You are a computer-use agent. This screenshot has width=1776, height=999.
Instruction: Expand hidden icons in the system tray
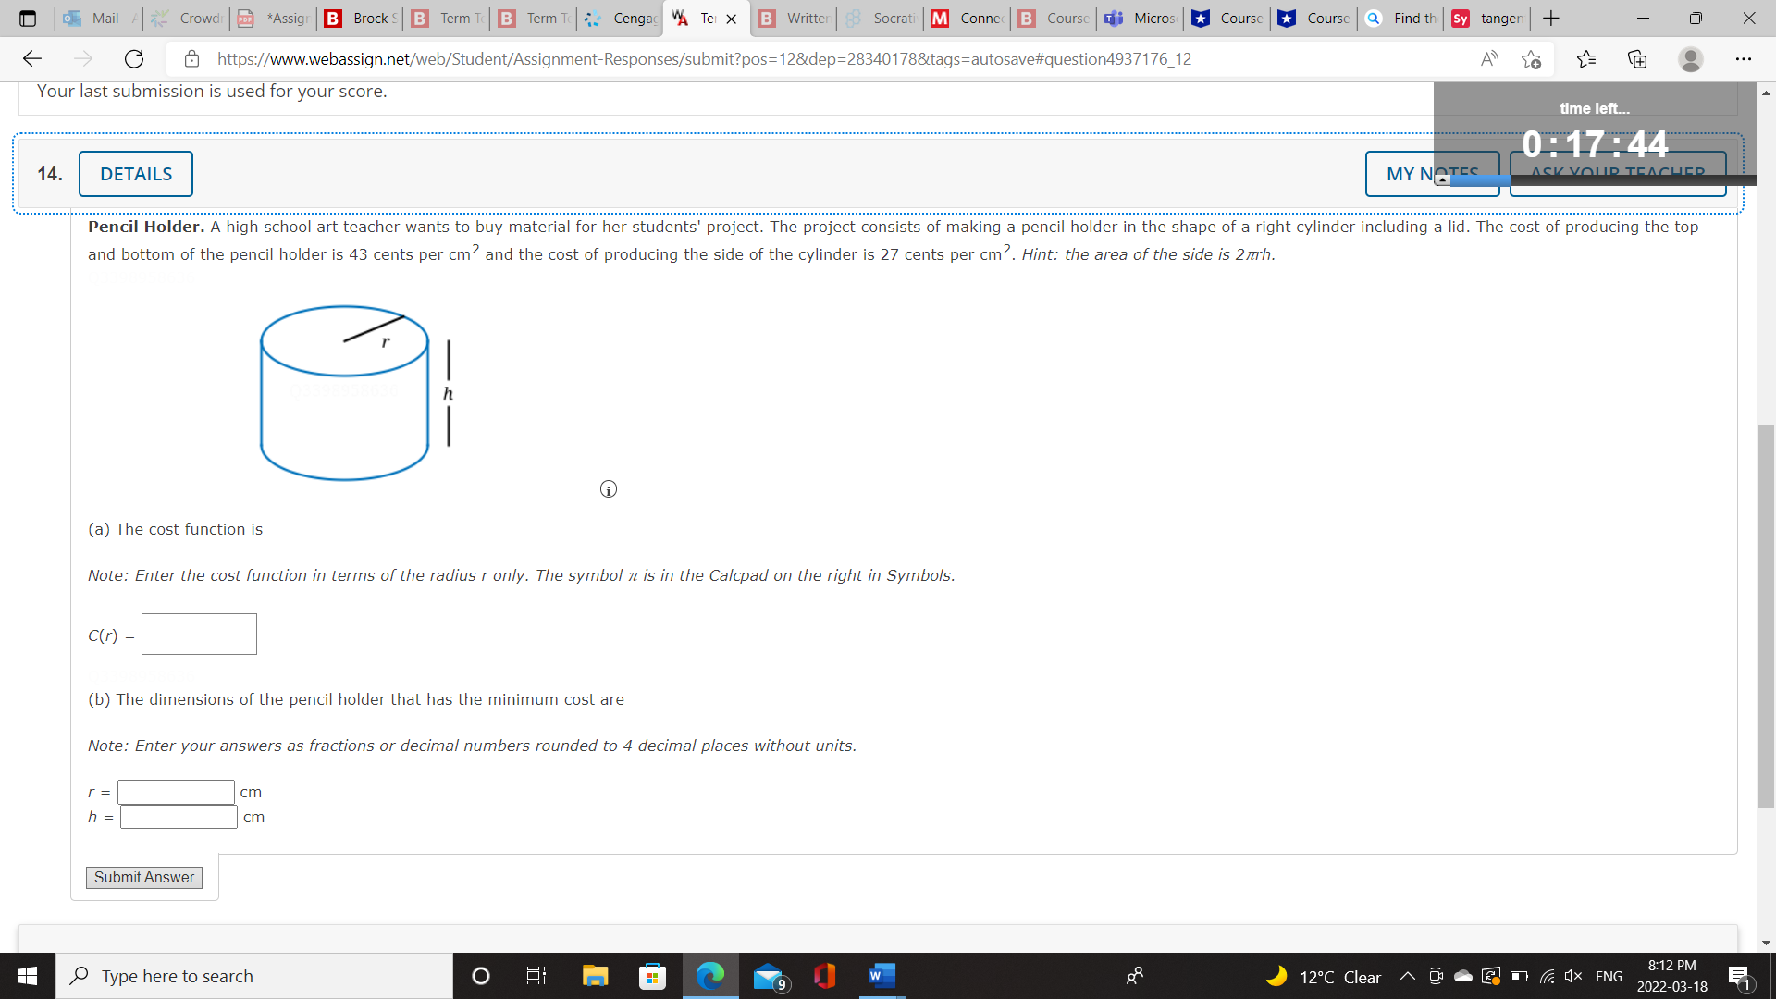coord(1407,976)
